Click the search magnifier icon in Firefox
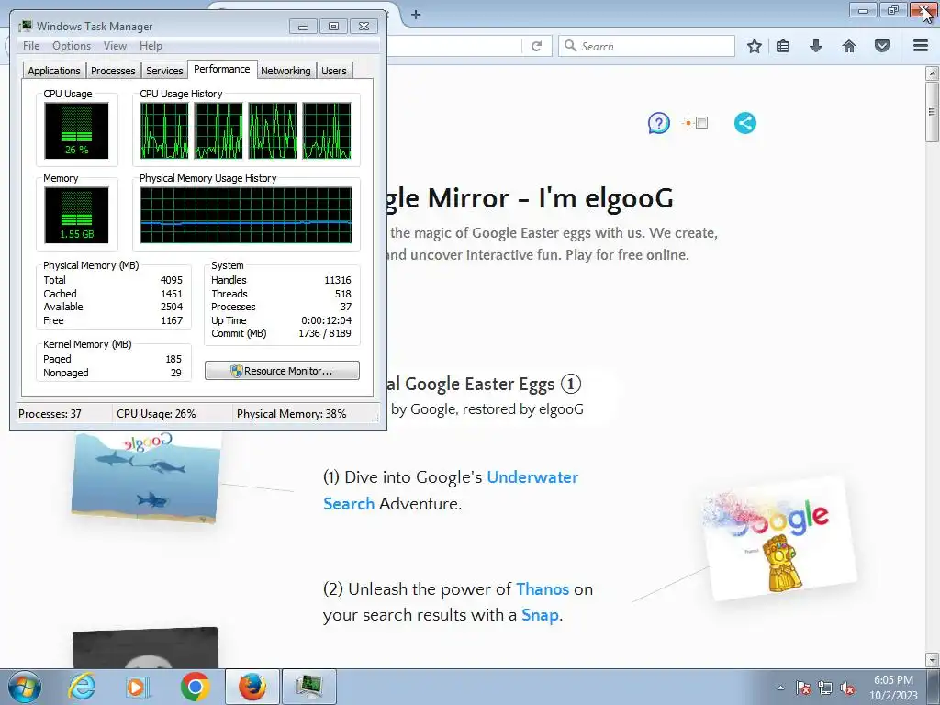 click(x=571, y=46)
